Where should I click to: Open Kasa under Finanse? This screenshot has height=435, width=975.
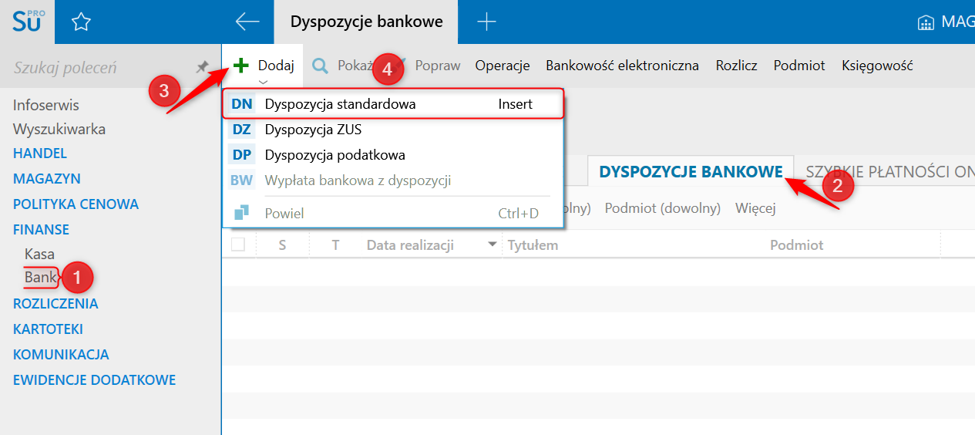39,253
